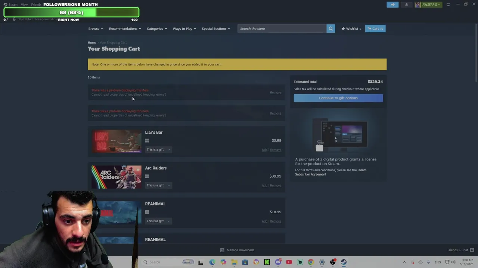Expand the Ways to Play menu
Screen dimensions: 478x268
pos(184,29)
